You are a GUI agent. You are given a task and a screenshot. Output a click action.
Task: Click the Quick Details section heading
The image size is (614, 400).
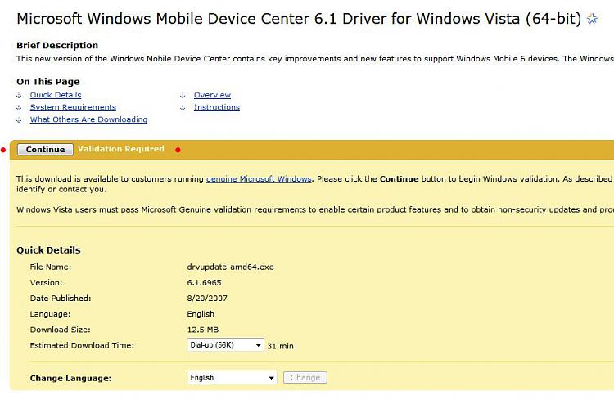pos(48,250)
